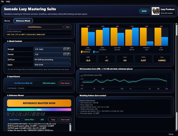Click the Load Reference button

coord(35,27)
